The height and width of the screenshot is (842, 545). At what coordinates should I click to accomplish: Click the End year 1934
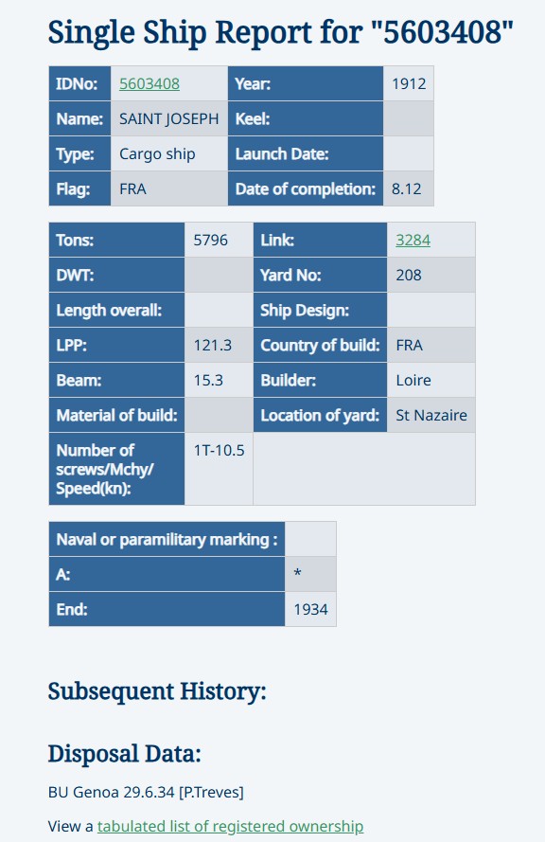click(x=310, y=610)
